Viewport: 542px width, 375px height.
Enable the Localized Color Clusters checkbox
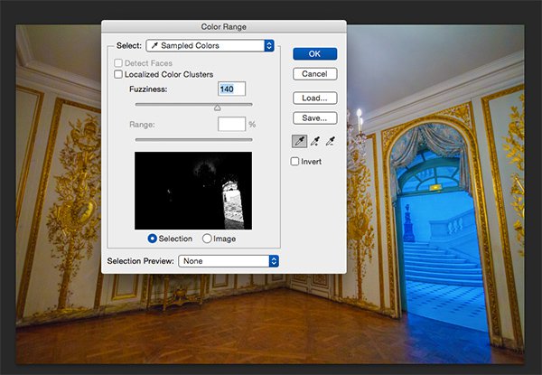tap(118, 75)
